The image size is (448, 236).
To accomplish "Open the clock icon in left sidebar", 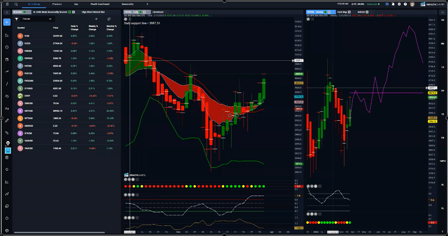I will point(7,47).
